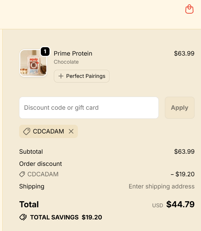Screen dimensions: 201x231
Task: Click the TOTAL SAVINGS text
Action: (x=54, y=217)
